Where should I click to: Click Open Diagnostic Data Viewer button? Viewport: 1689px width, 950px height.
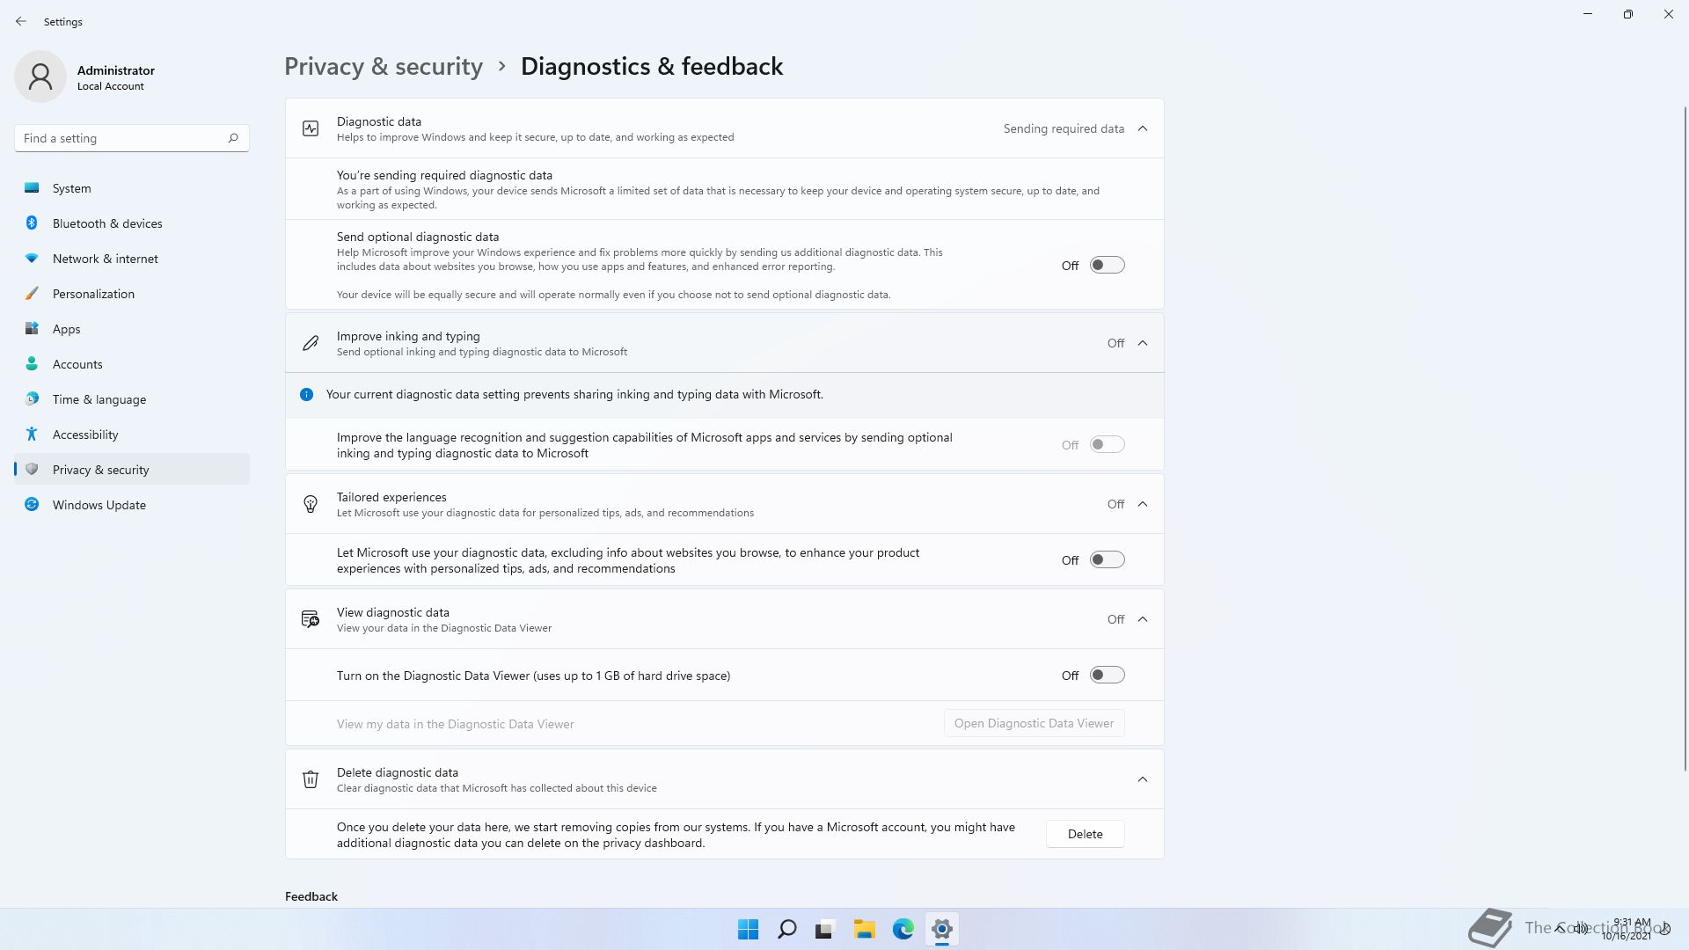click(1034, 723)
